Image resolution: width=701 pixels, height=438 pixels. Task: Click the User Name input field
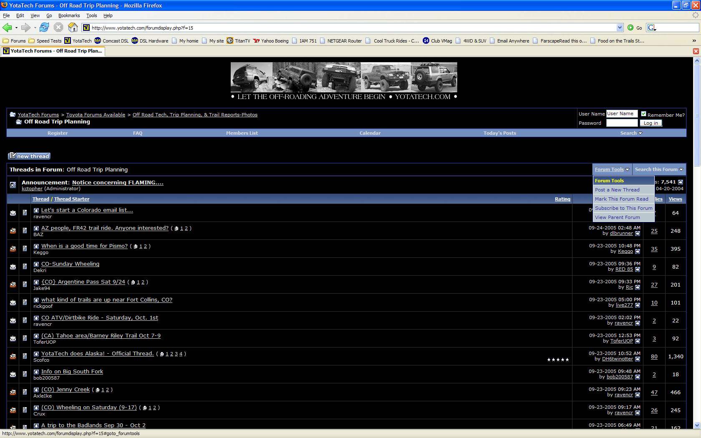622,113
